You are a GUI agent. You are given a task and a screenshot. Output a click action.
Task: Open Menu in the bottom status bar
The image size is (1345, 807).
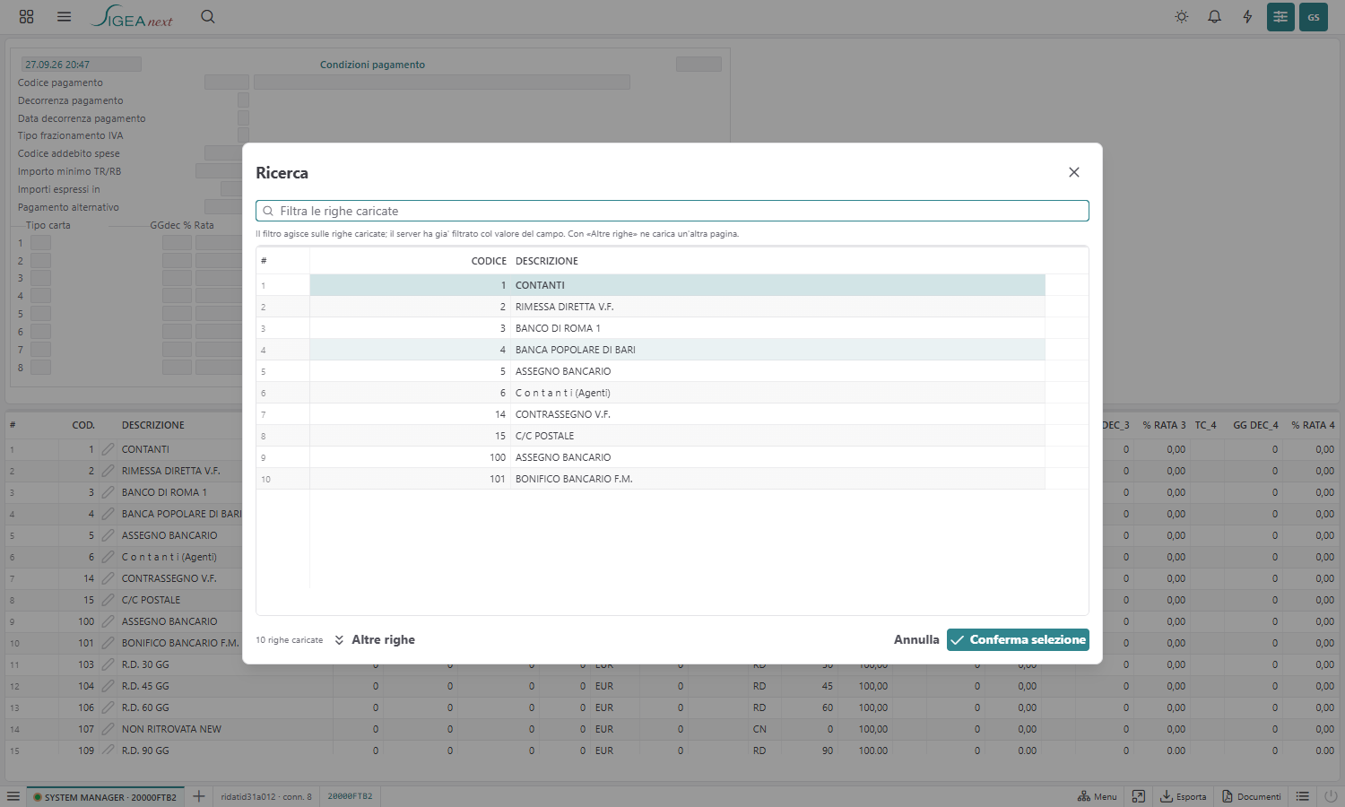(x=1098, y=796)
